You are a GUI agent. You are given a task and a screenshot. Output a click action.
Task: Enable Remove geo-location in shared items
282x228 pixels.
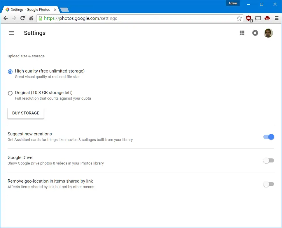[x=269, y=184]
